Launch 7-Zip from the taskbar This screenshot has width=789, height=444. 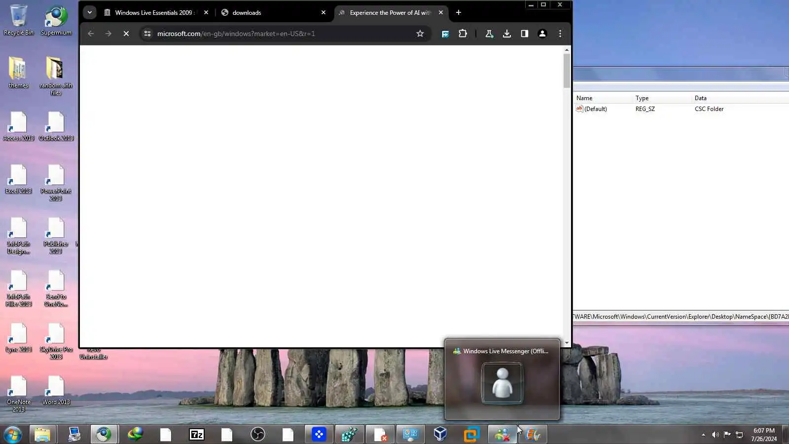(196, 435)
